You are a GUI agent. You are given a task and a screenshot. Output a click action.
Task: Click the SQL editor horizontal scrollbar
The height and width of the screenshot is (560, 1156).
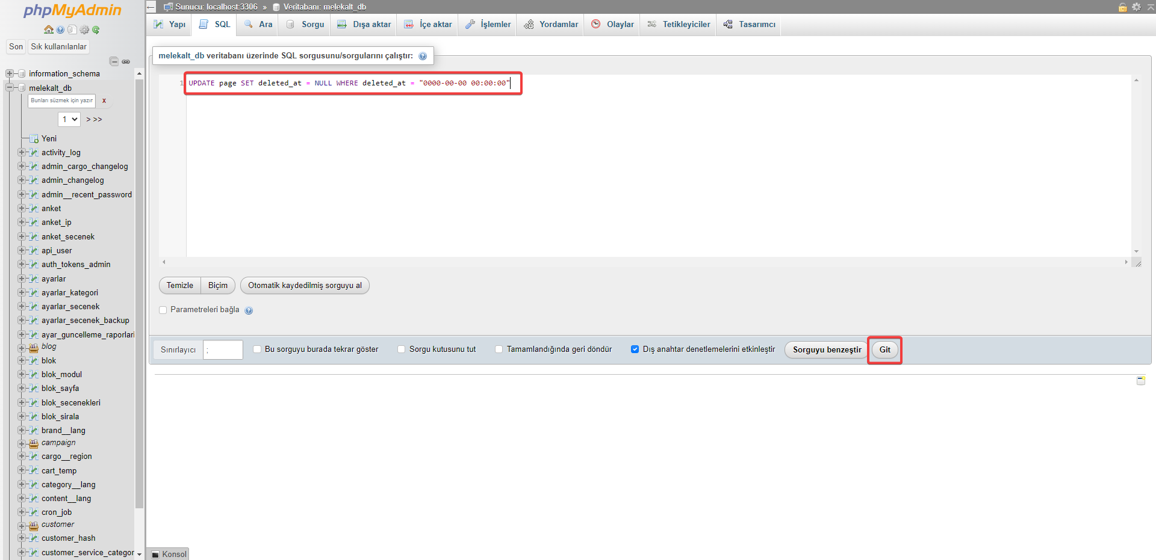click(645, 262)
